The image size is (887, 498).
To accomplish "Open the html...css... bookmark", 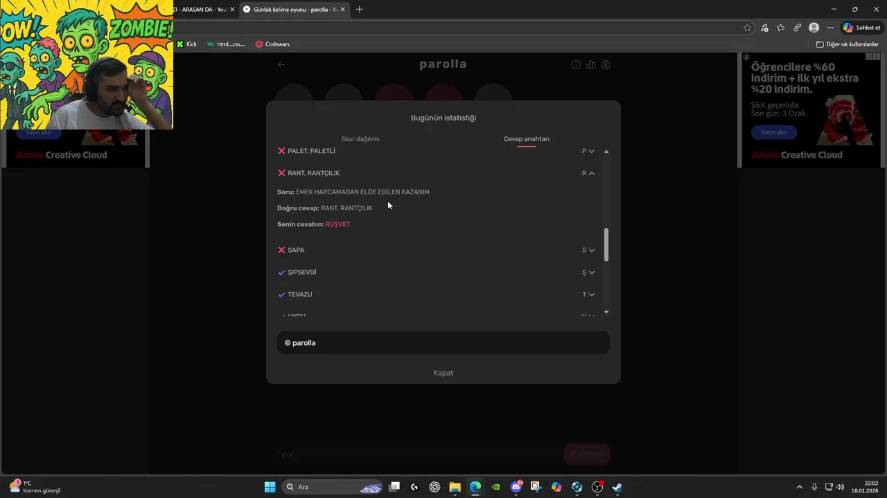I will (x=226, y=44).
